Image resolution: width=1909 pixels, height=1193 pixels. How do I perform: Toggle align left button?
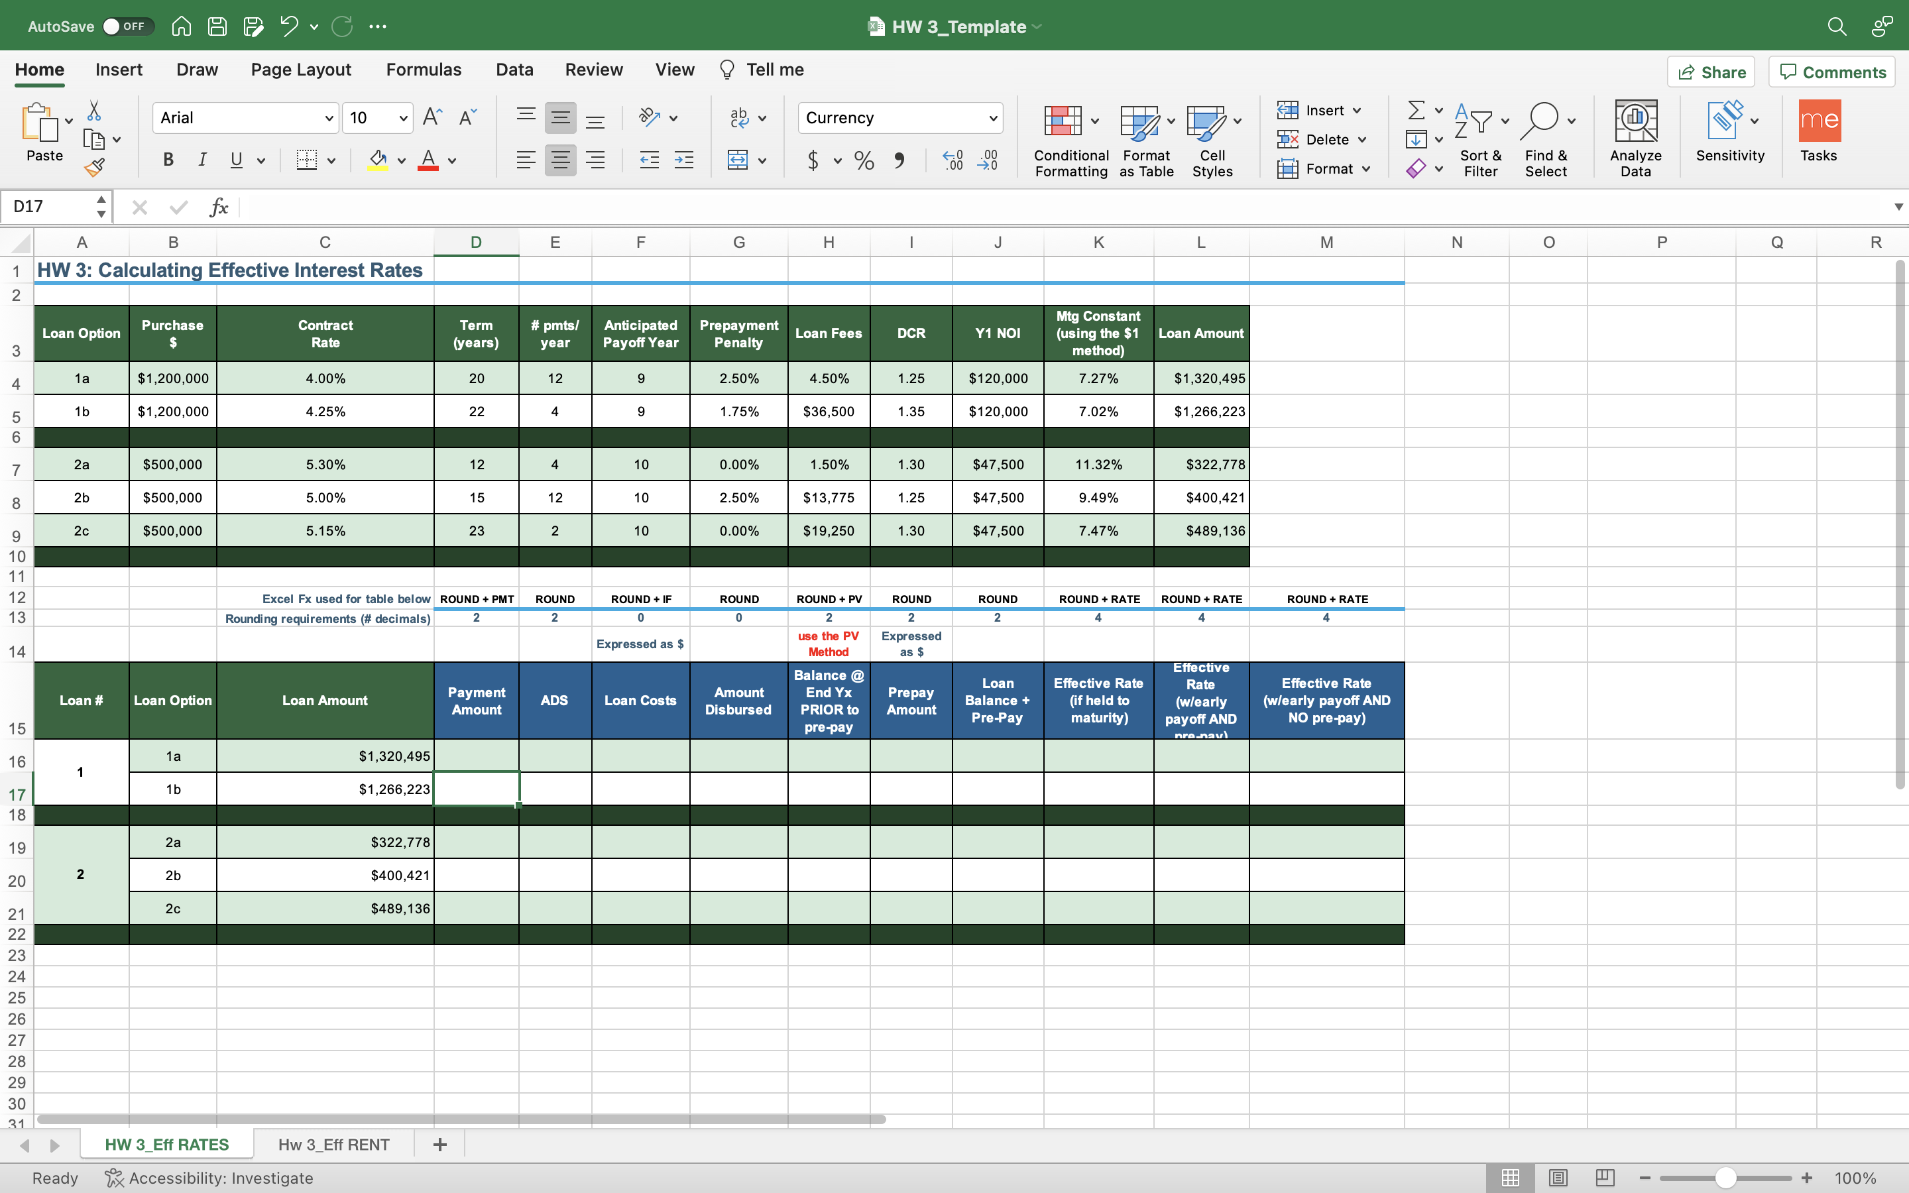(x=526, y=160)
